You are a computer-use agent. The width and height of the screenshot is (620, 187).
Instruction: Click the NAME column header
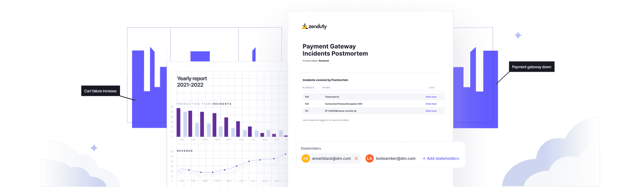click(326, 87)
